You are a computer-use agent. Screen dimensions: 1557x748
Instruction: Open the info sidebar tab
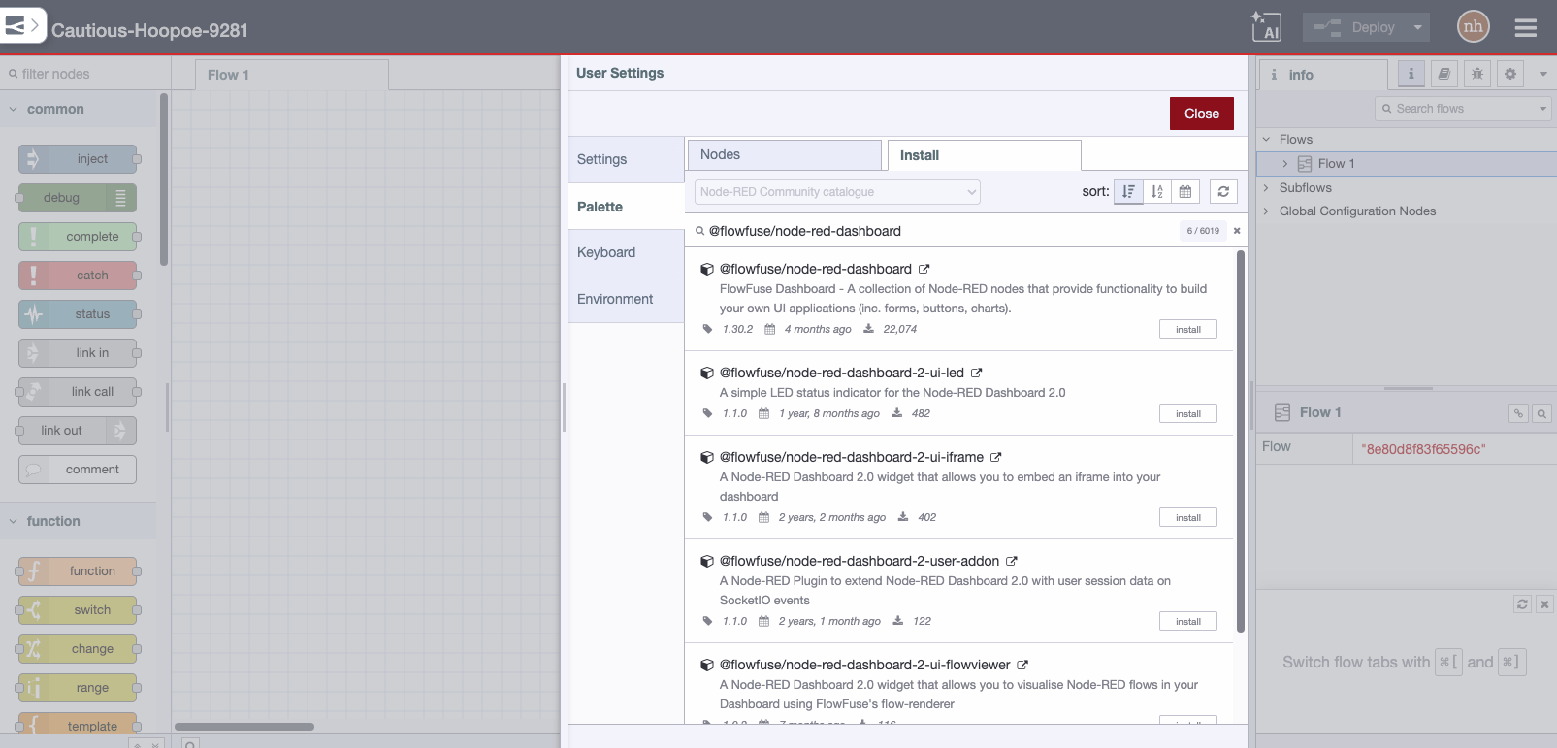click(1323, 75)
